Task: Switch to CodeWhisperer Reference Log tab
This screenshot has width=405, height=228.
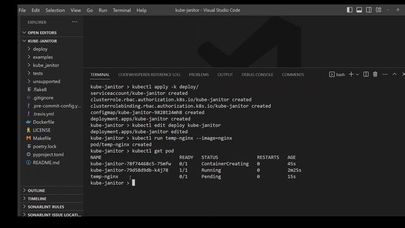Action: click(x=149, y=75)
